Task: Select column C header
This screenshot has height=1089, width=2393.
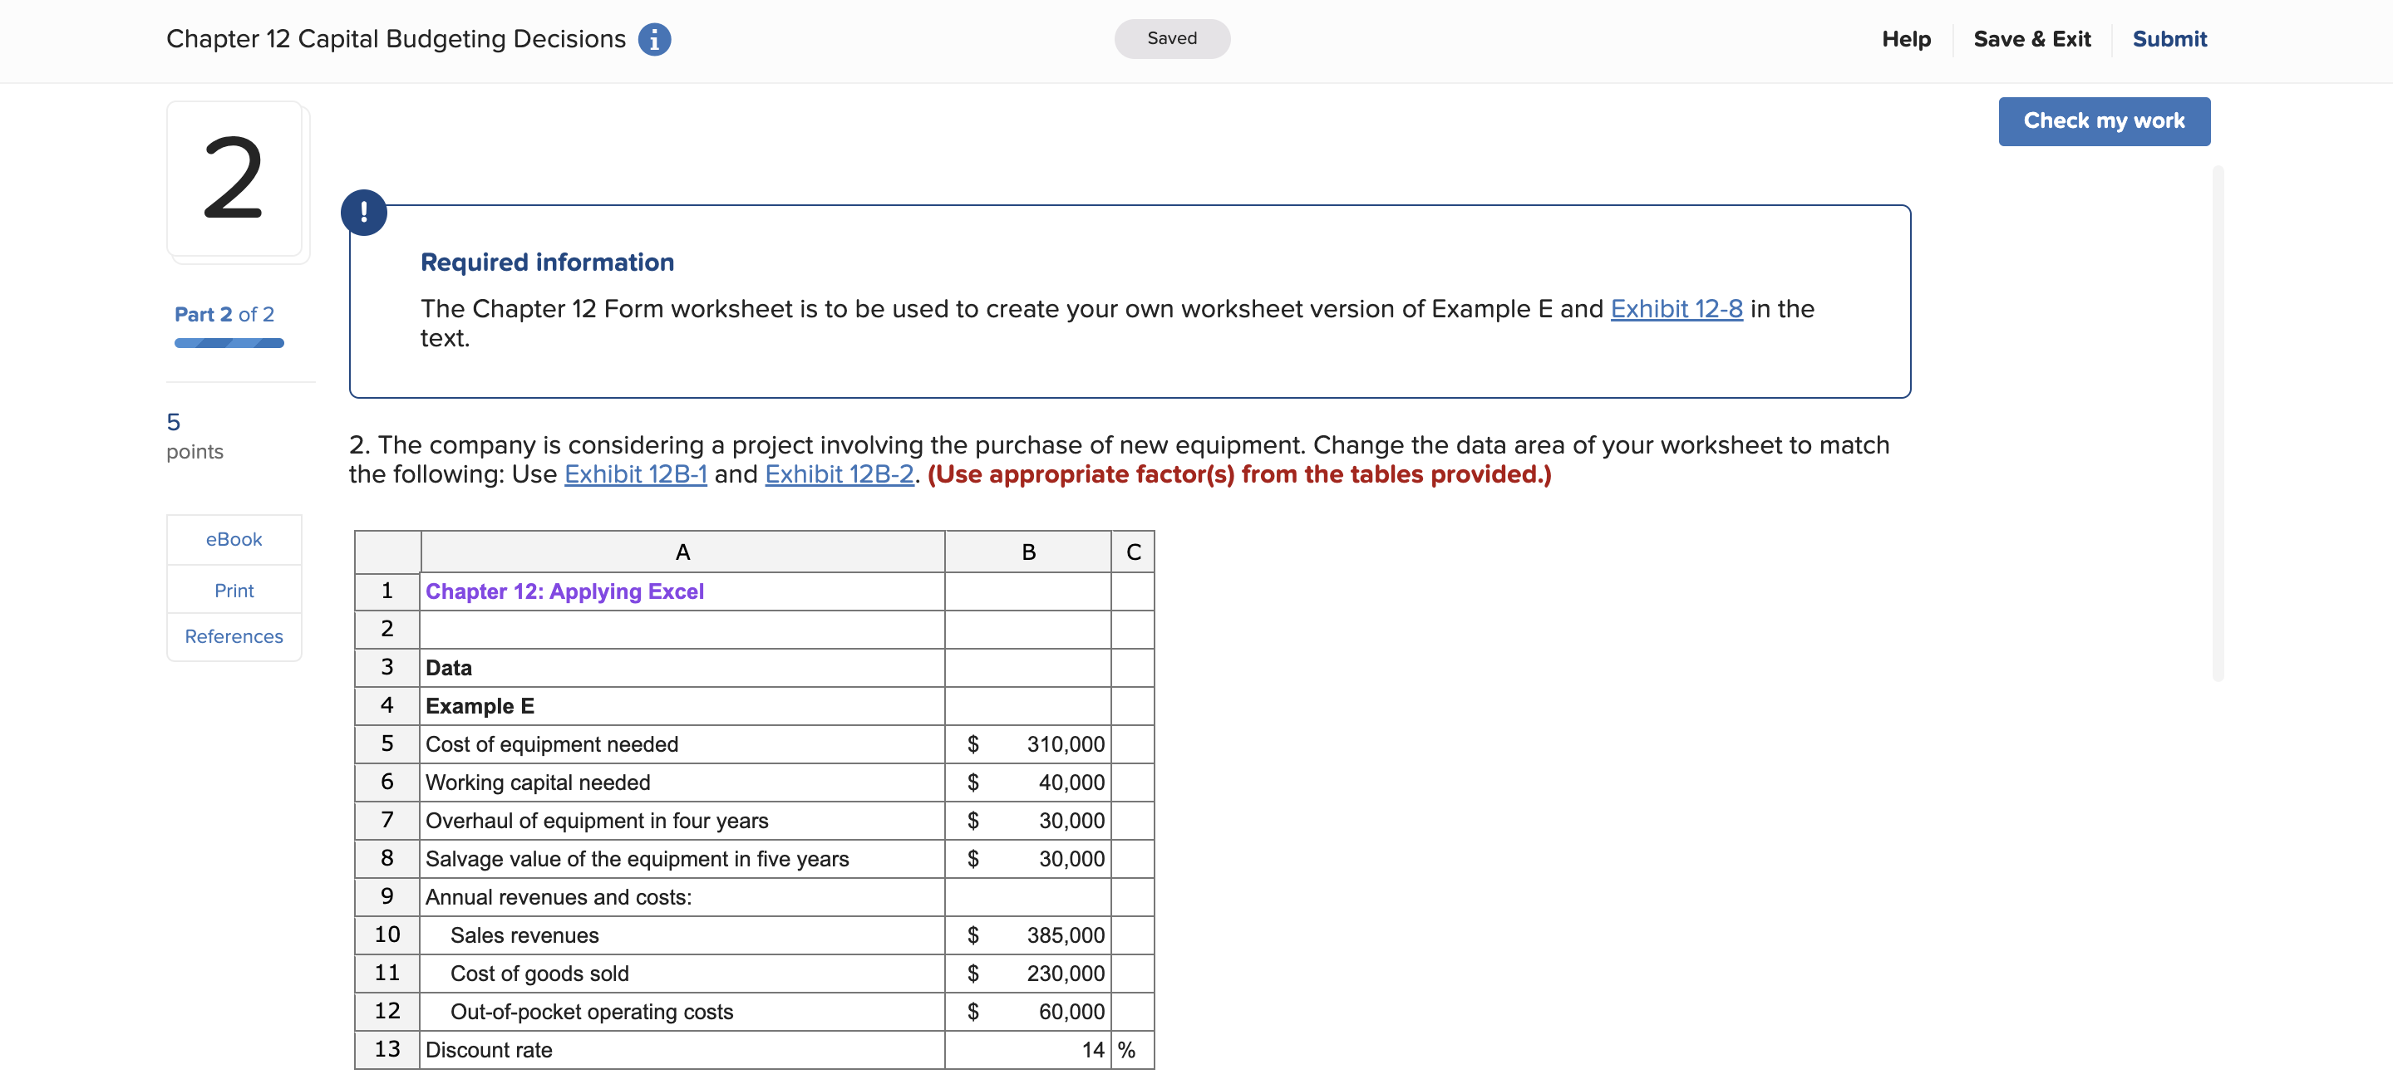Action: (1134, 552)
